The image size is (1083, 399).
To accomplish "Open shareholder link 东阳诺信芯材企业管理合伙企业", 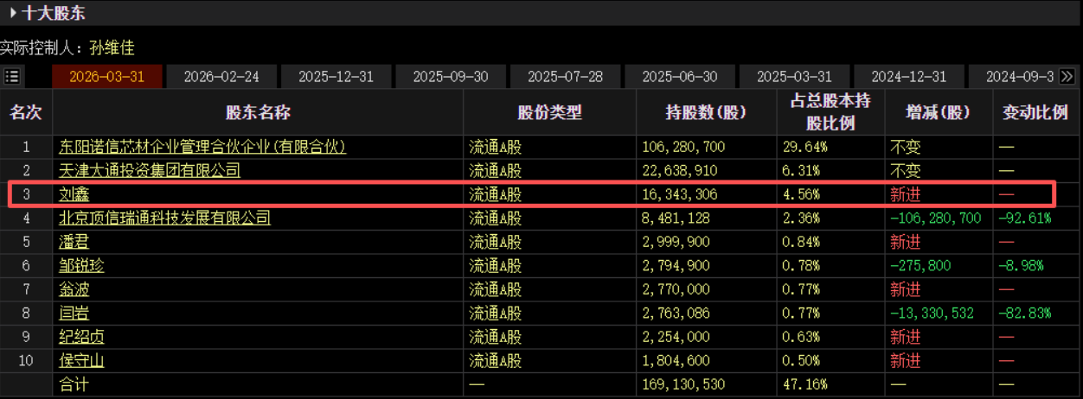I will click(202, 147).
